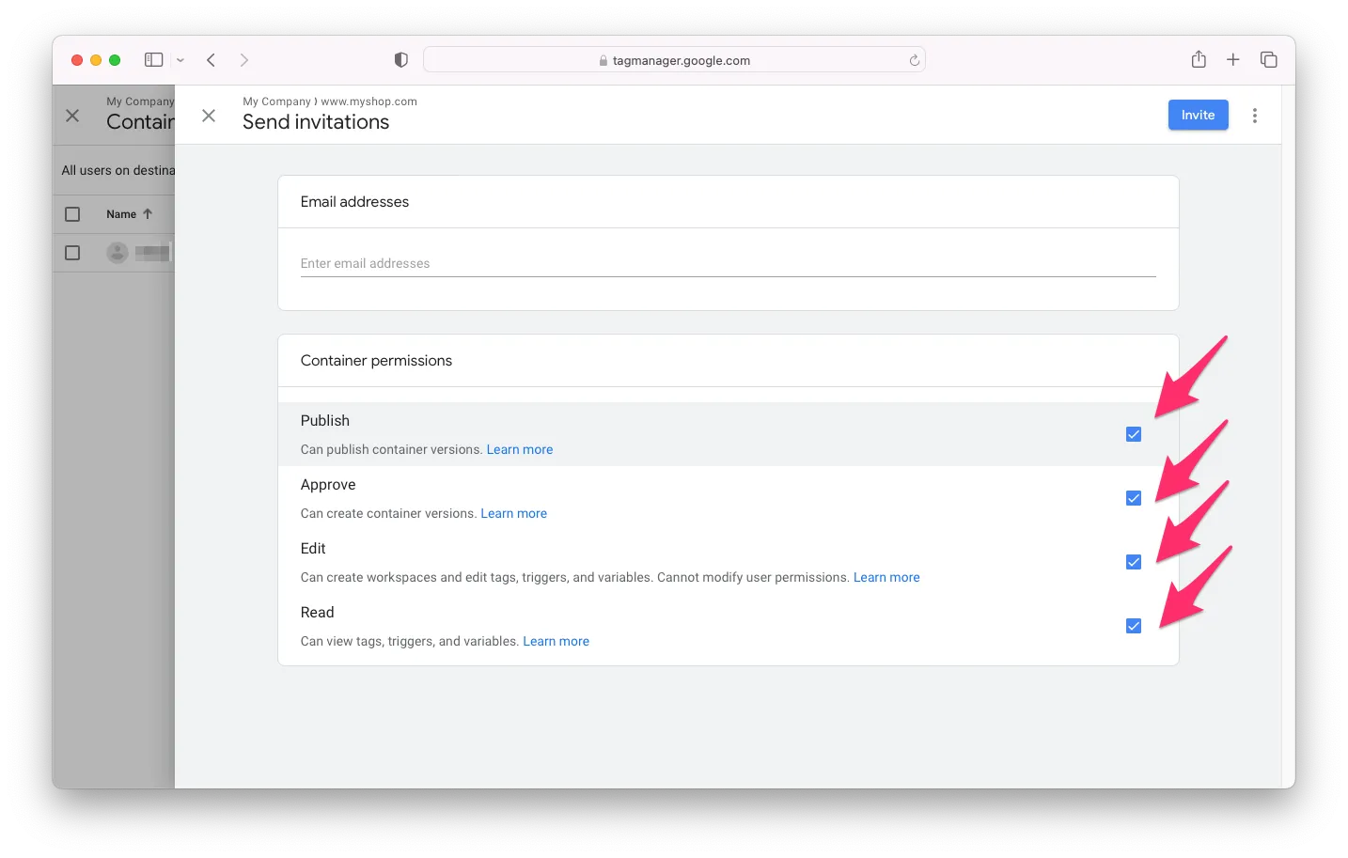1348x858 pixels.
Task: Toggle the Read permission checkbox
Action: 1134,626
